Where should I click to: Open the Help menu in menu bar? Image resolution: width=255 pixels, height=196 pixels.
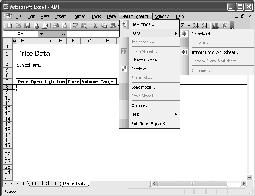point(180,16)
